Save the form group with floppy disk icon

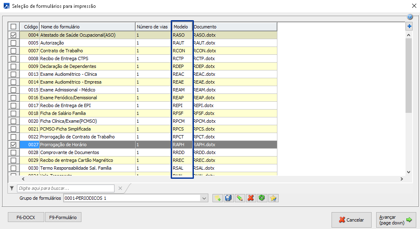click(x=228, y=198)
